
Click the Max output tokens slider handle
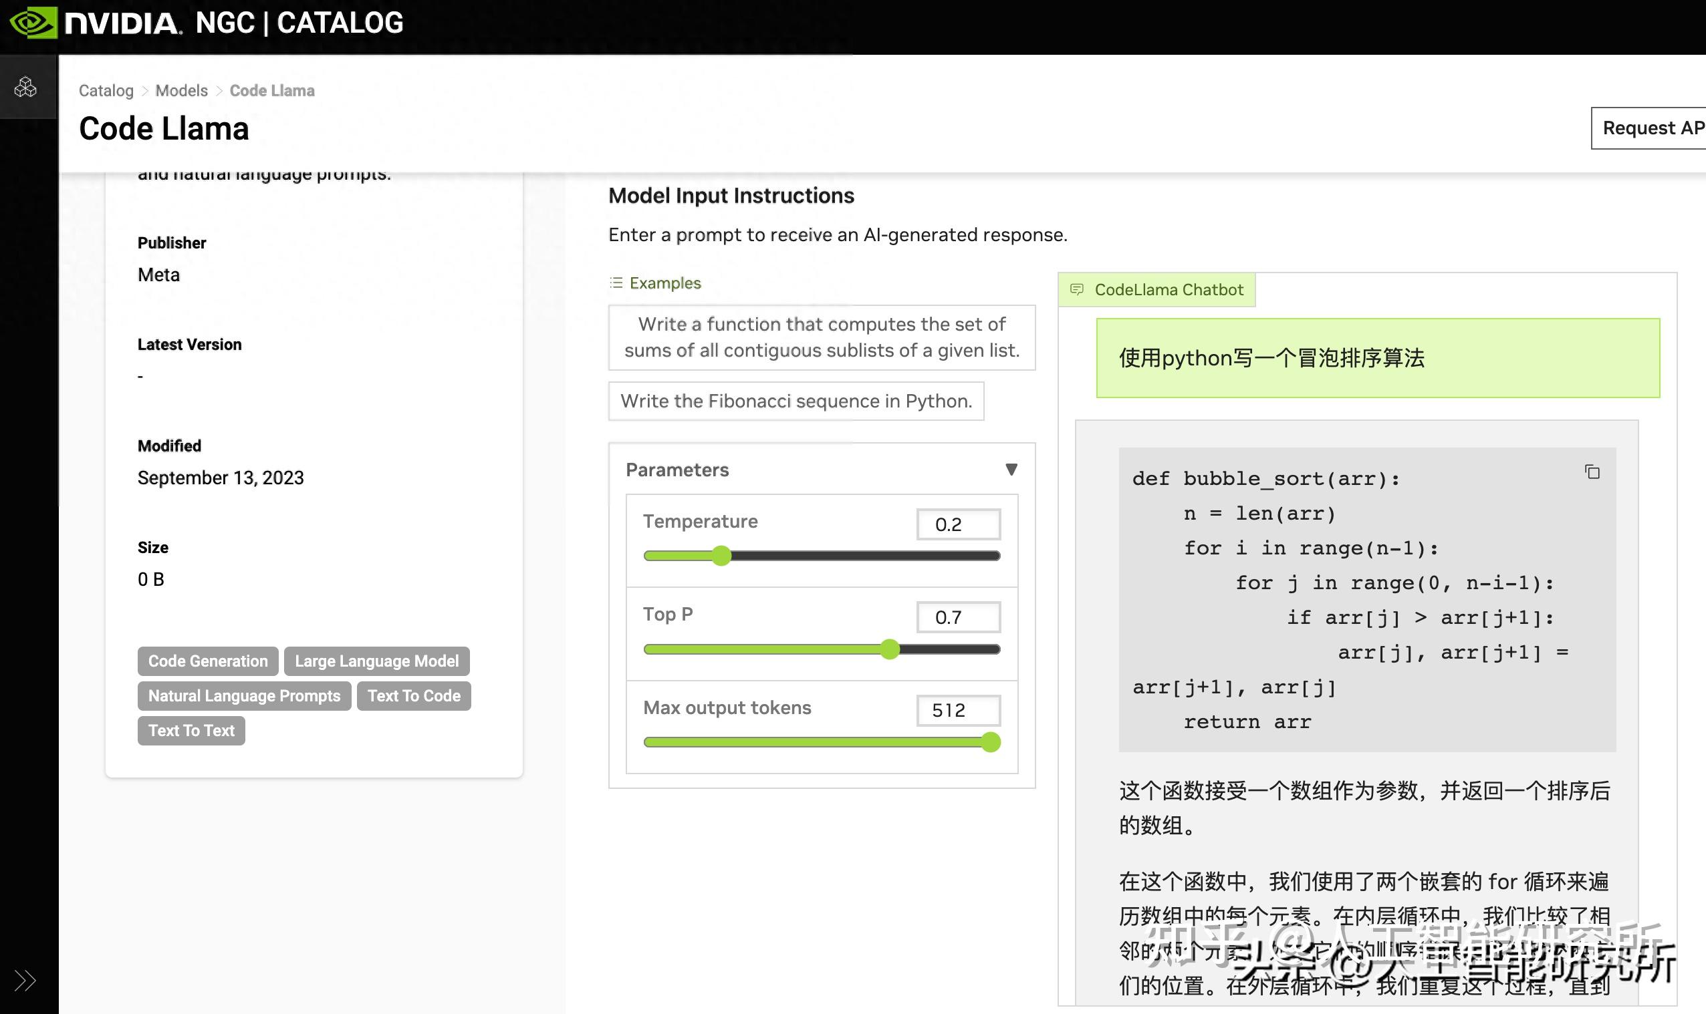[991, 742]
